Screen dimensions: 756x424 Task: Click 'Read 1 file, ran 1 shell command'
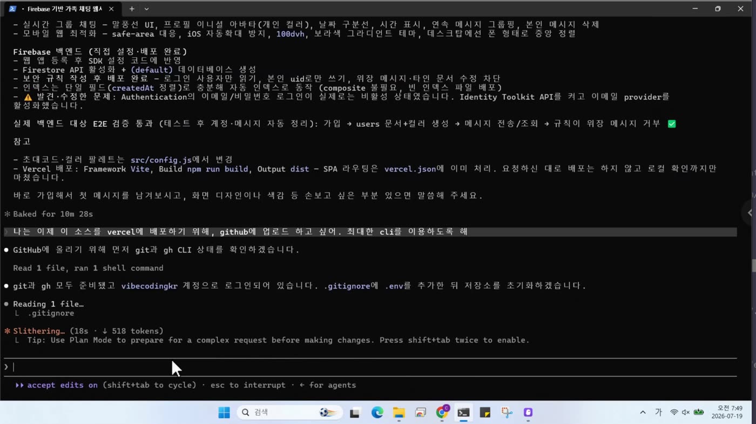click(x=88, y=268)
